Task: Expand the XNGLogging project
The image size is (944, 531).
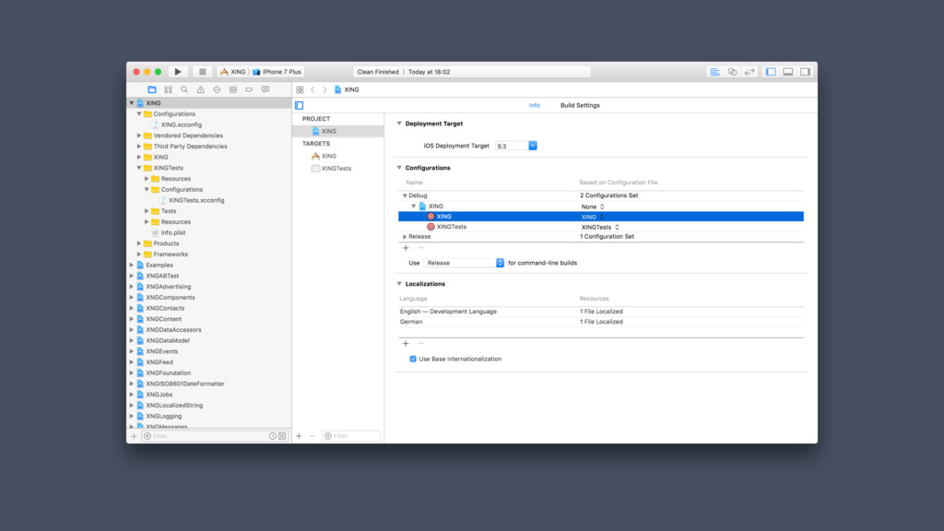Action: tap(132, 416)
